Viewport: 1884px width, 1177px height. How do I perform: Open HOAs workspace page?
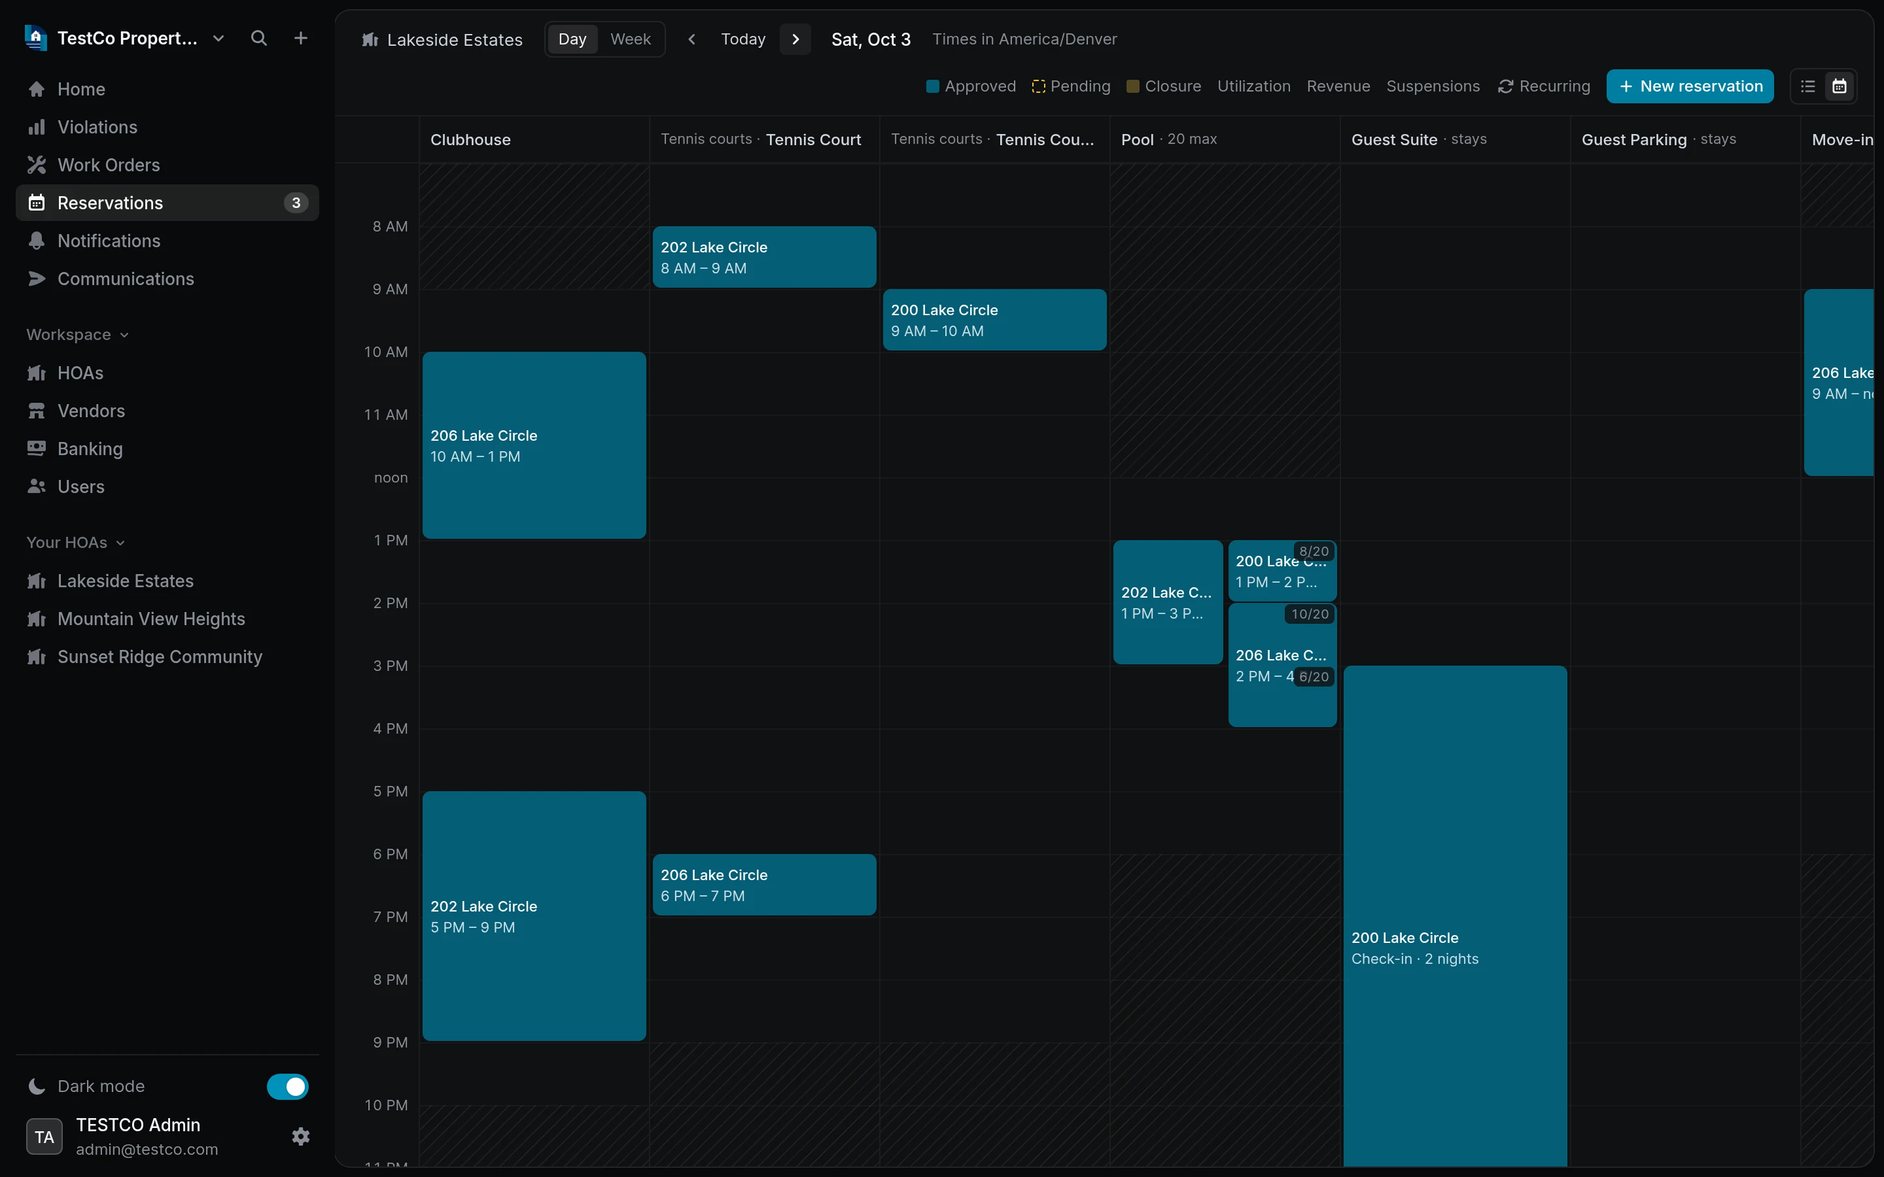[x=167, y=373]
